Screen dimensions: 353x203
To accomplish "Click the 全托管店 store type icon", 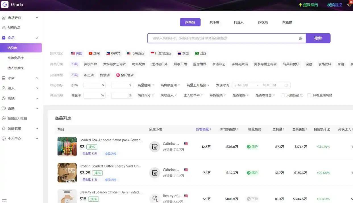I will pos(118,75).
